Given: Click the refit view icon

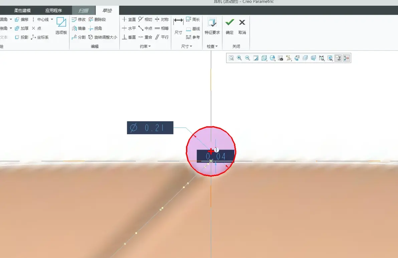Looking at the screenshot, I should click(231, 58).
